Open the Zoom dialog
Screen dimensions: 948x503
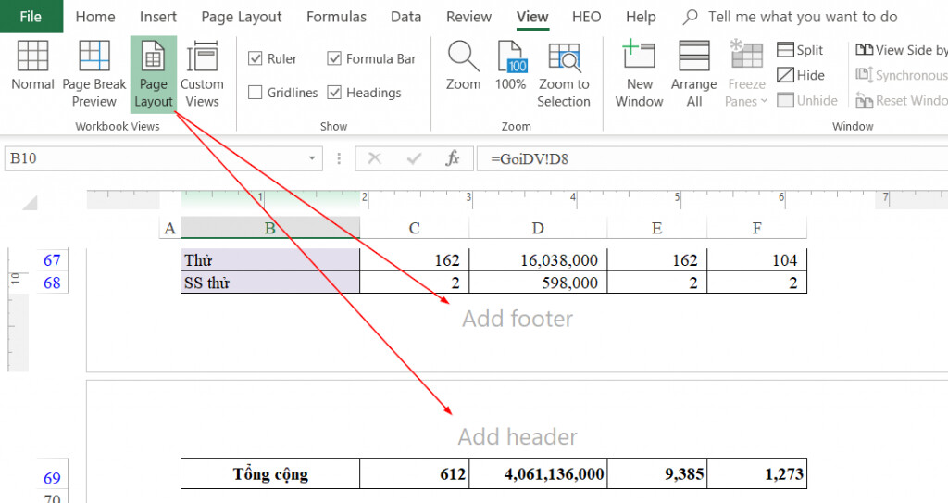[463, 66]
